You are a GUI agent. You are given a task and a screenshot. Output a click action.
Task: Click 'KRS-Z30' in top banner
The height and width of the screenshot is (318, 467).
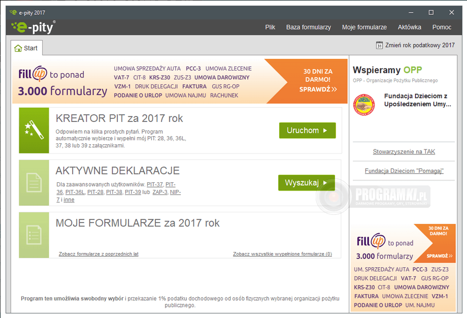(x=159, y=78)
